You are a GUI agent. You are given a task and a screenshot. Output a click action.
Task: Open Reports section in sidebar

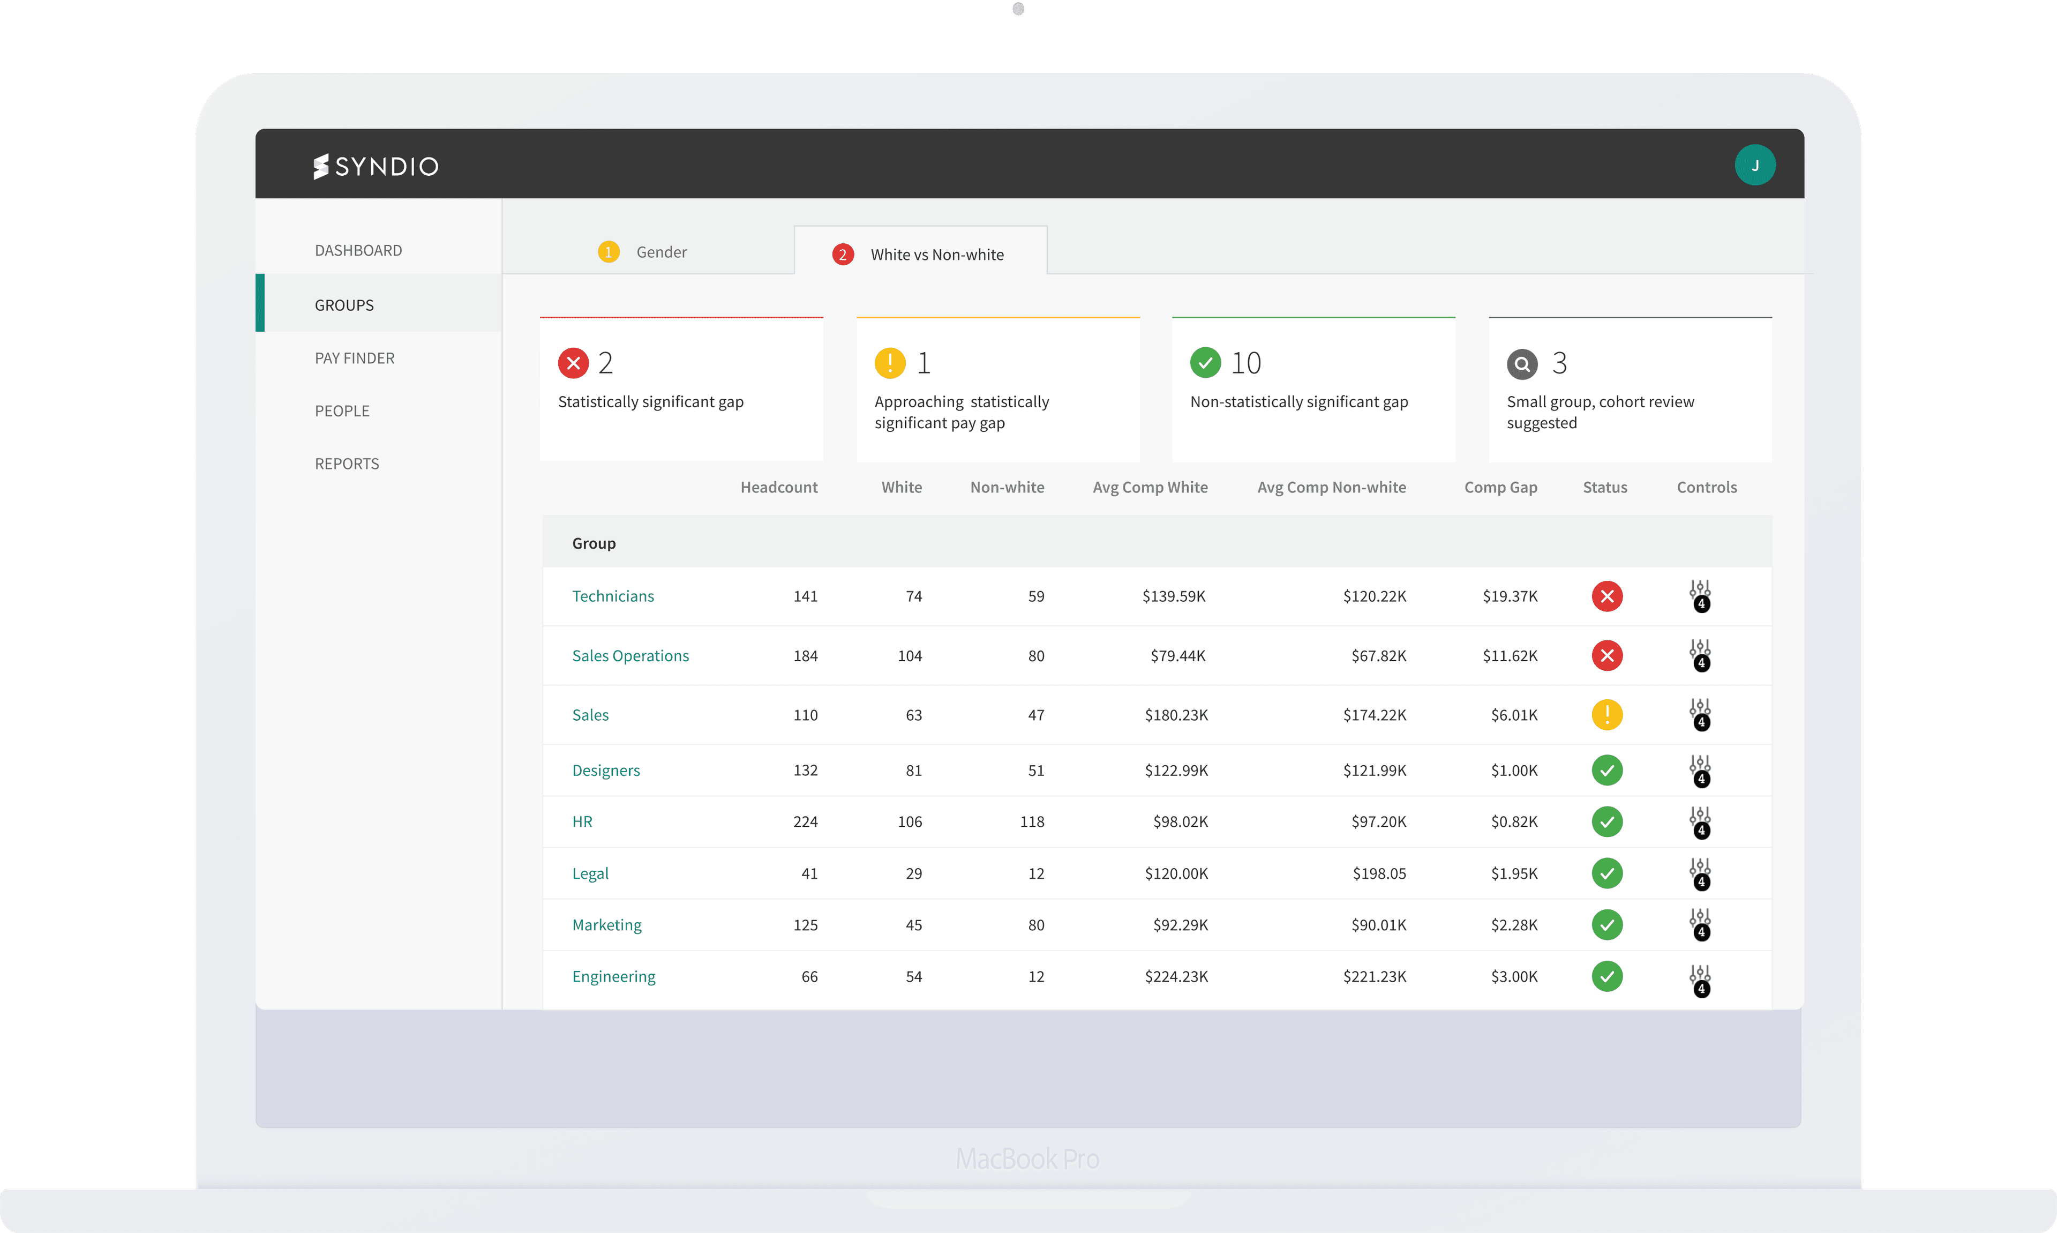(x=346, y=464)
